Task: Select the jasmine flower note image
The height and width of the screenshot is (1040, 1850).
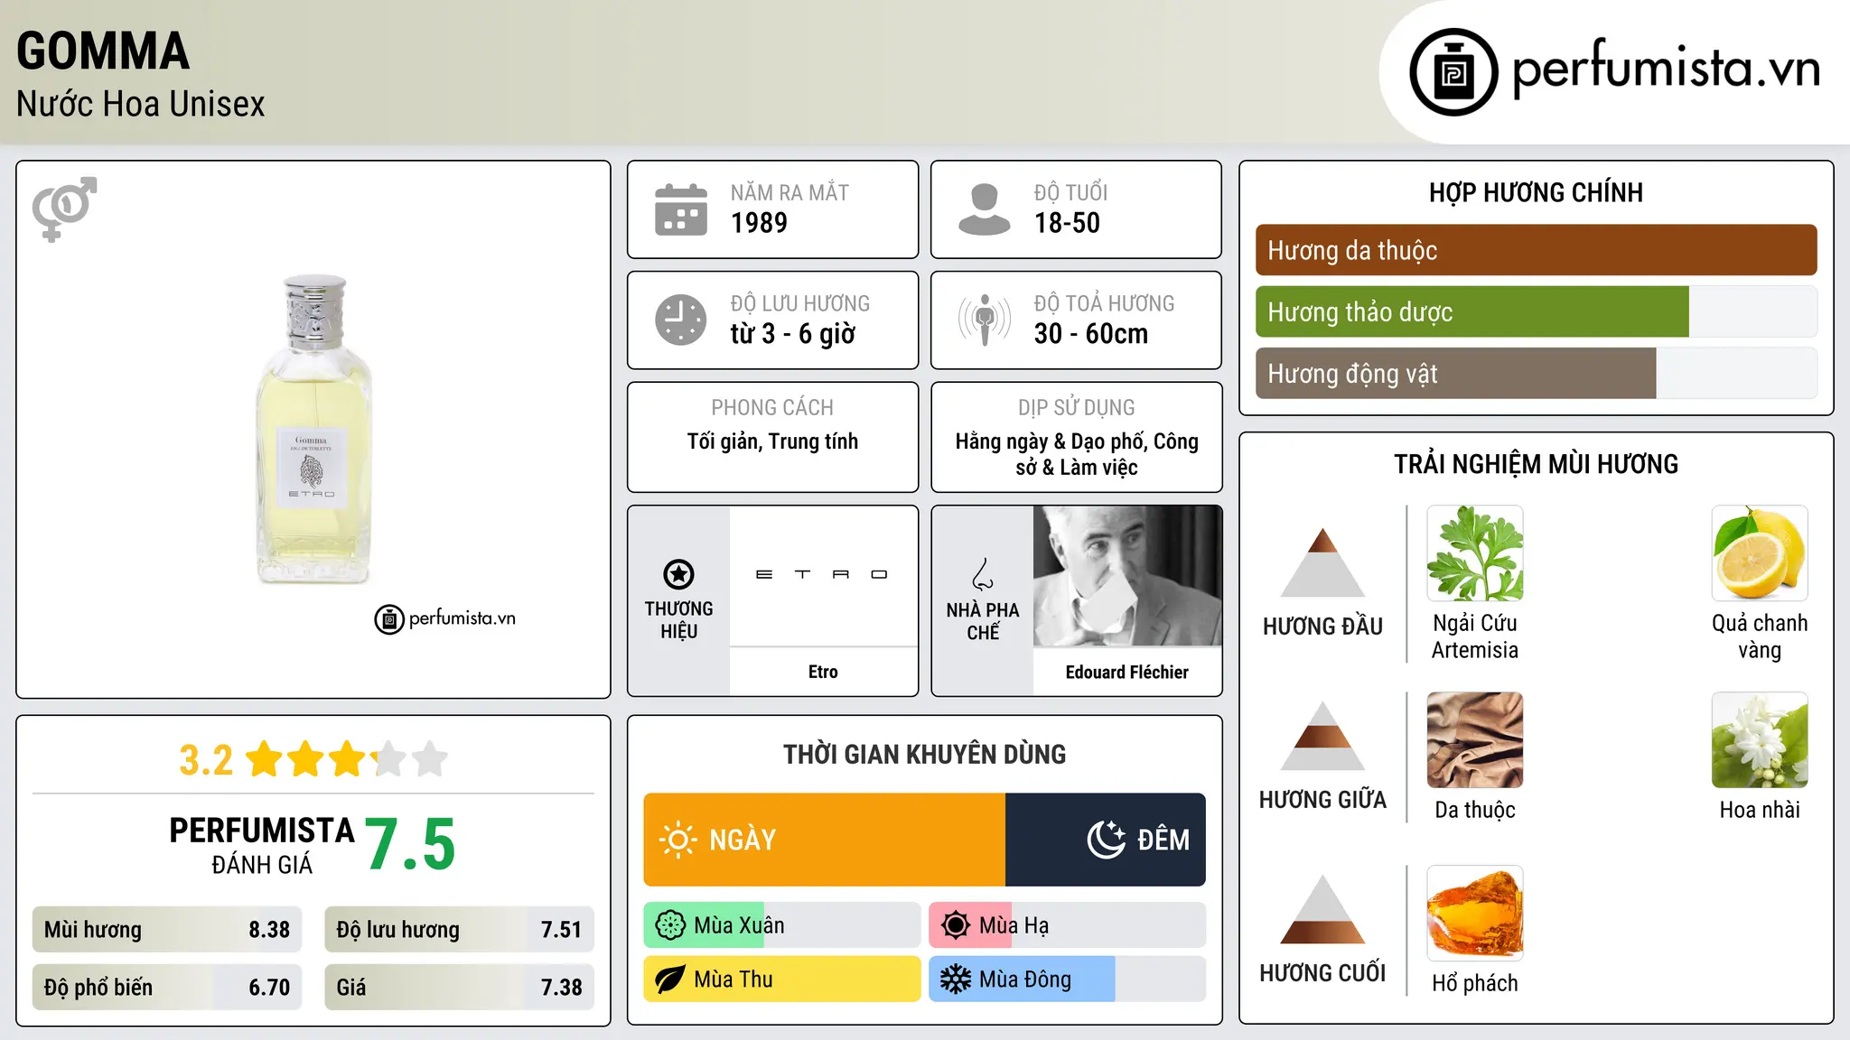Action: click(x=1760, y=740)
